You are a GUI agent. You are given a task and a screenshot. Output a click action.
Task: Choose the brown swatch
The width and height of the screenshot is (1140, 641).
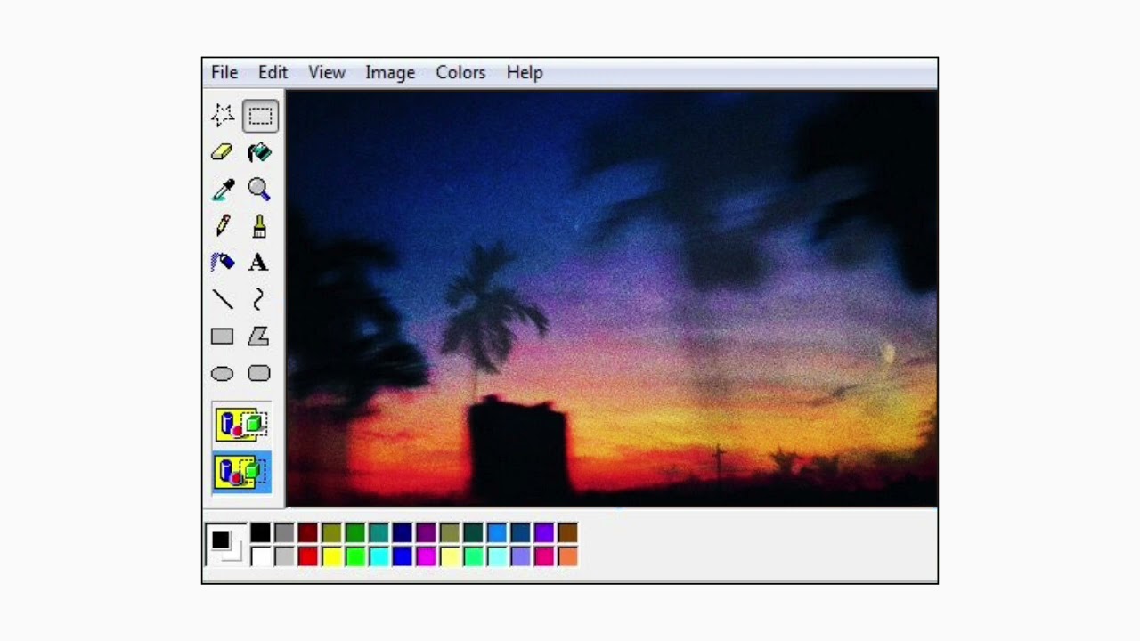tap(568, 533)
